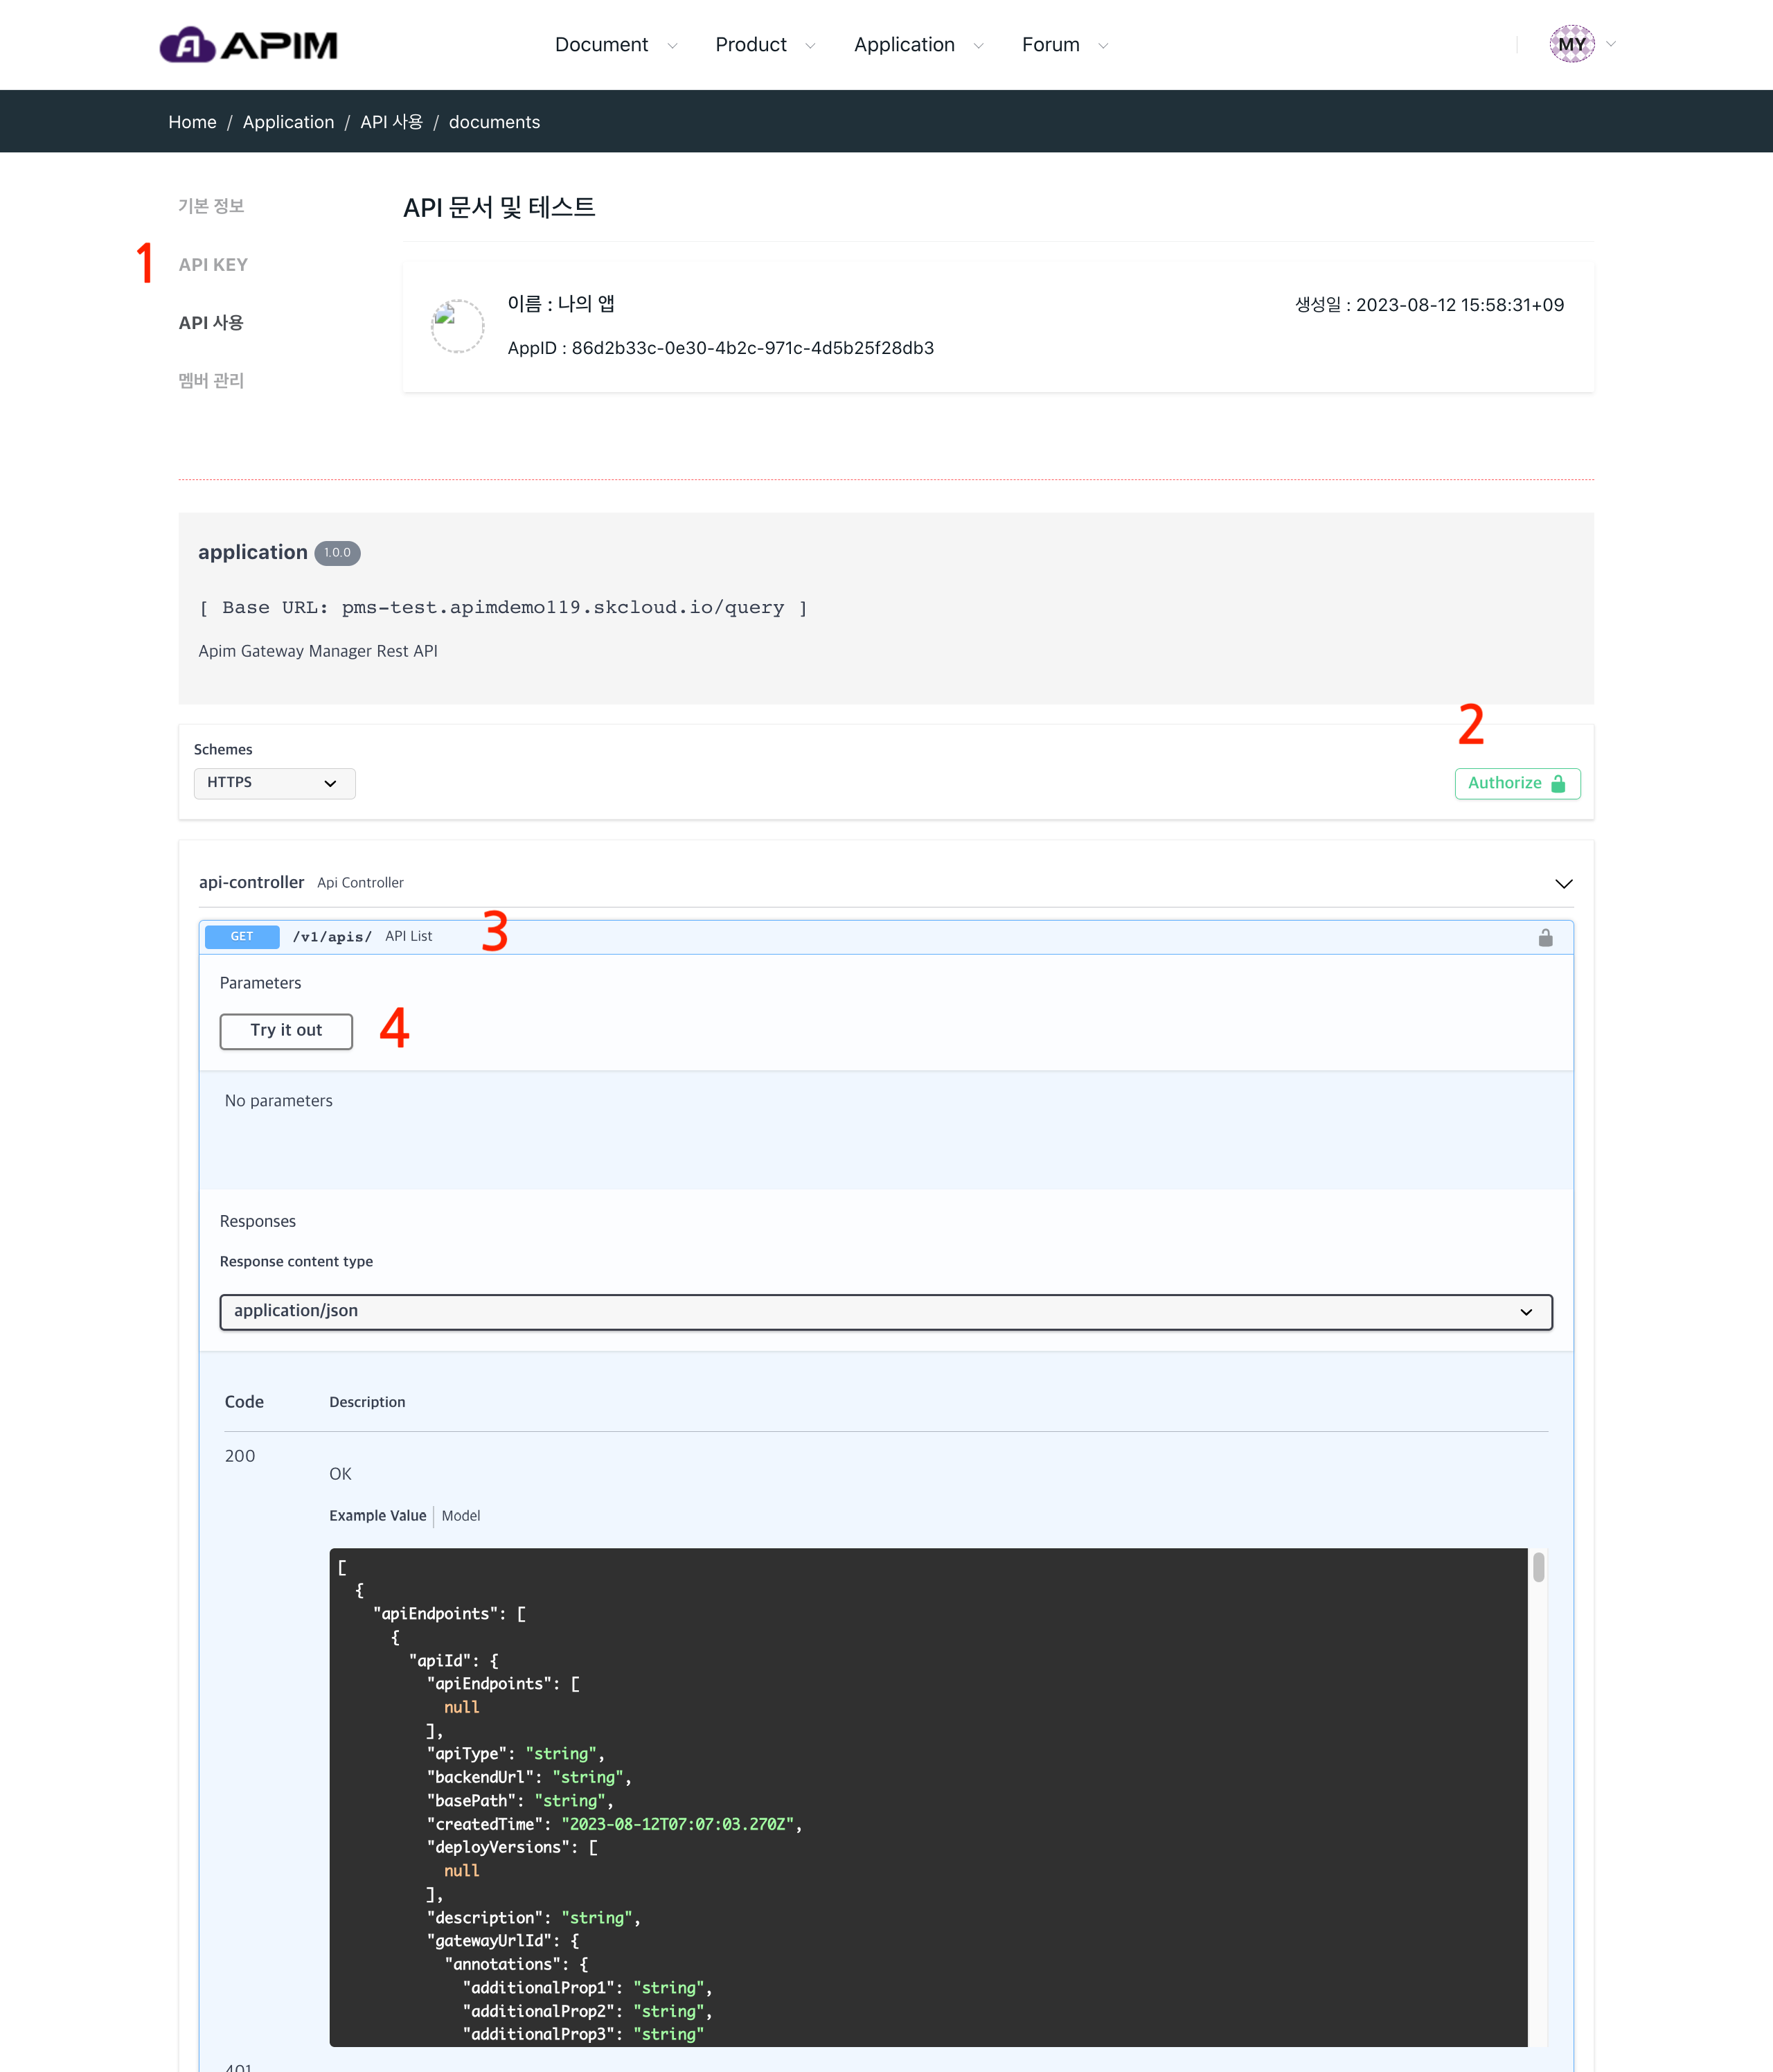Switch to the Model tab
This screenshot has width=1773, height=2072.
coord(461,1516)
